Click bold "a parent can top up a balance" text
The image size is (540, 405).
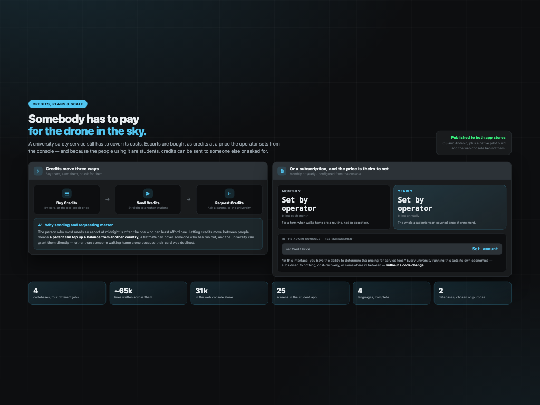point(94,237)
